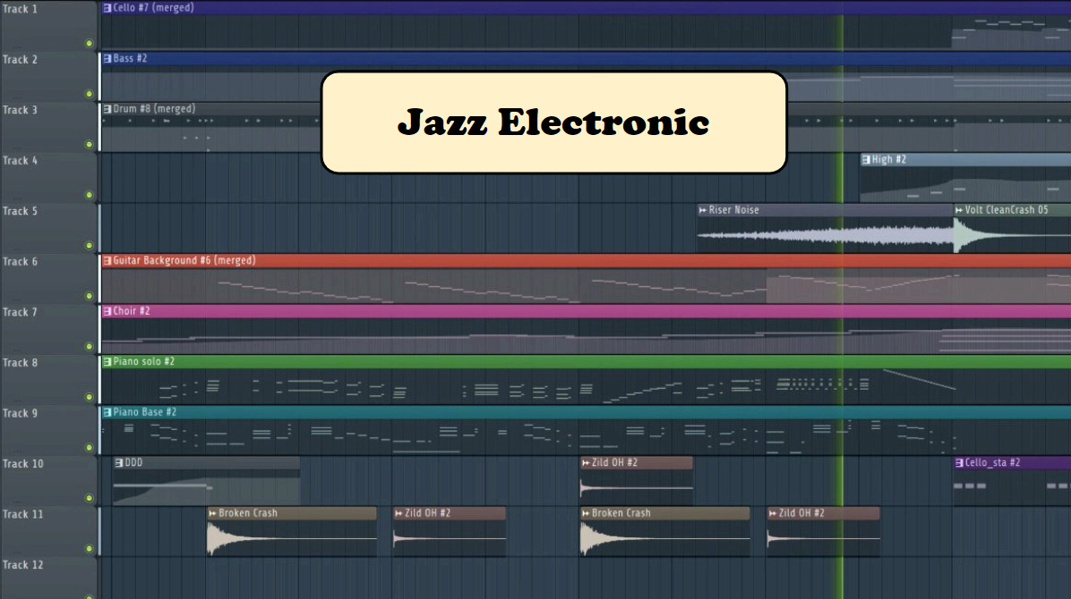Mute Track 1 using its green LED
This screenshot has height=599, width=1071.
pos(89,43)
